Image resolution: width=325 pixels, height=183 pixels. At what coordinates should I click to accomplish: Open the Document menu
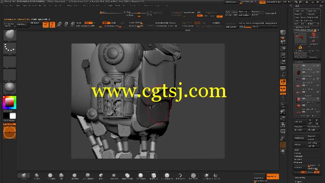click(x=26, y=5)
